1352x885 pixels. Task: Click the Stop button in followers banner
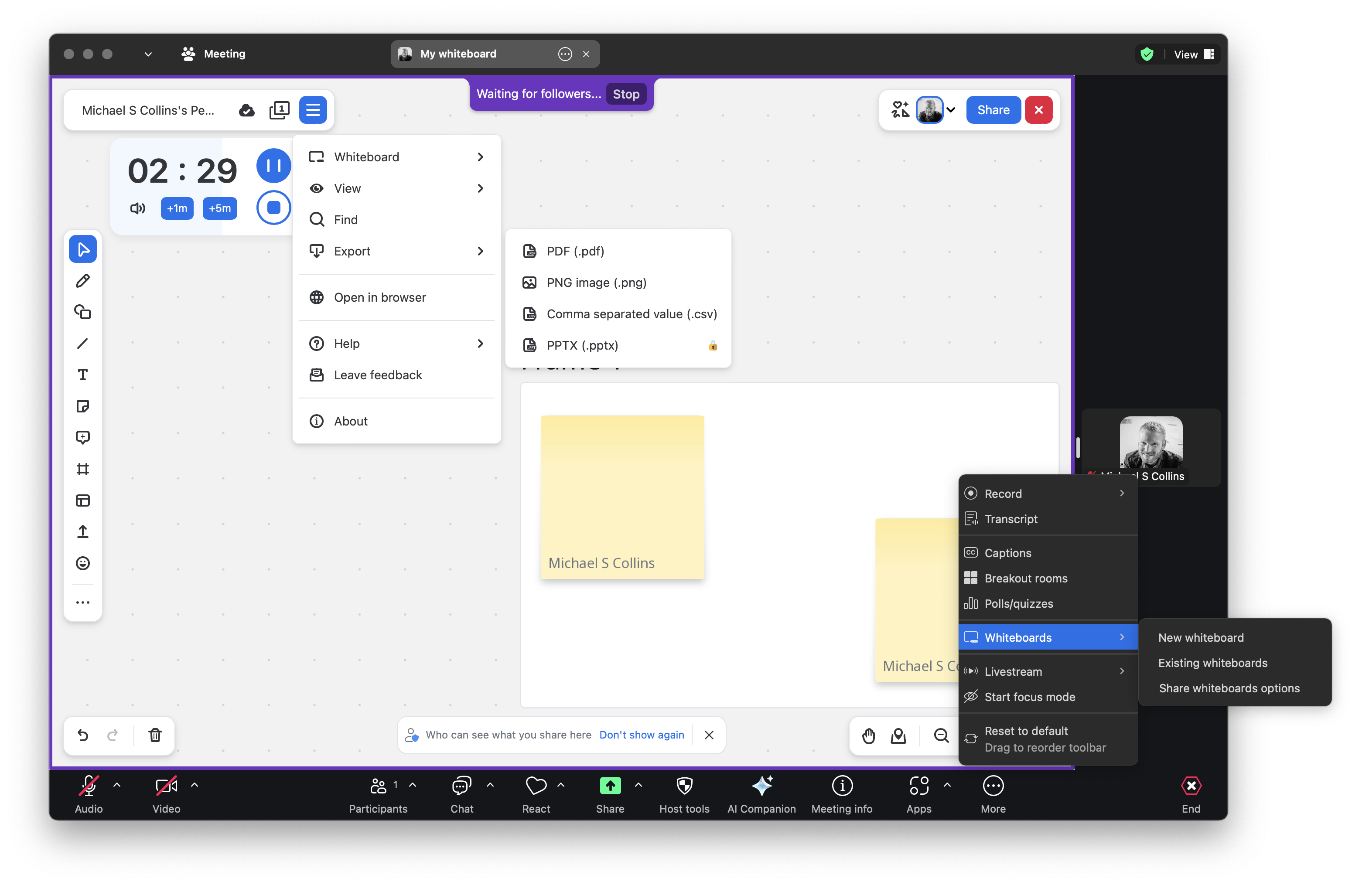point(626,94)
